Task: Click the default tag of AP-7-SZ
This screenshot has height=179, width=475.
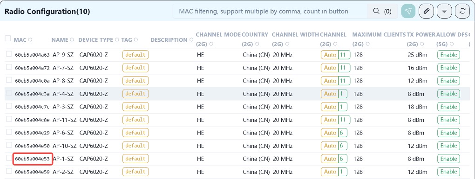Action: click(136, 68)
